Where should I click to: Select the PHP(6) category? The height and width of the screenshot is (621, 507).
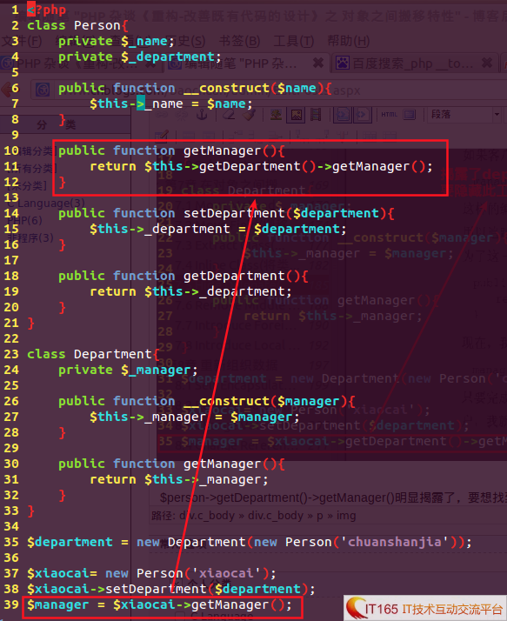click(24, 220)
